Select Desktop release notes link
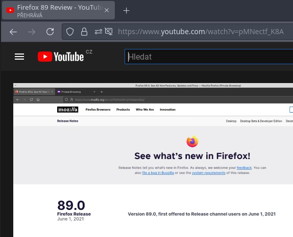Screen dimensions: 293x237 pyautogui.click(x=231, y=121)
